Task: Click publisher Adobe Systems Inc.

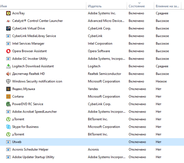Action: click(x=102, y=13)
